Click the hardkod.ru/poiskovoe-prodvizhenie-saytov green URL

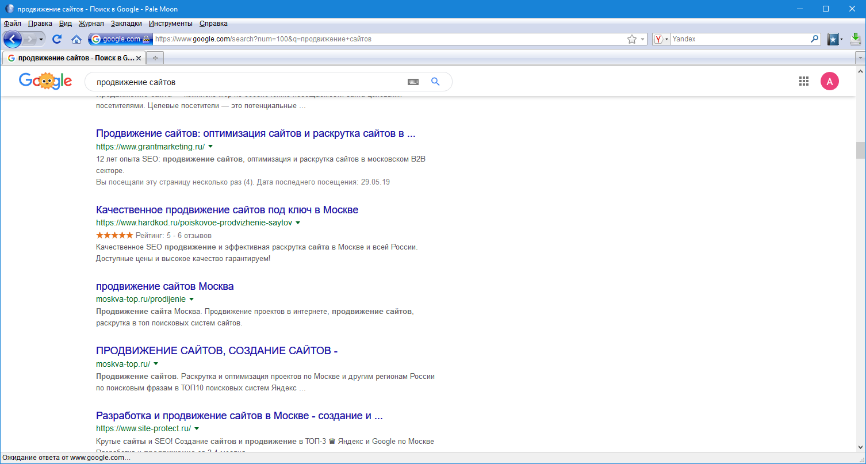(x=194, y=223)
